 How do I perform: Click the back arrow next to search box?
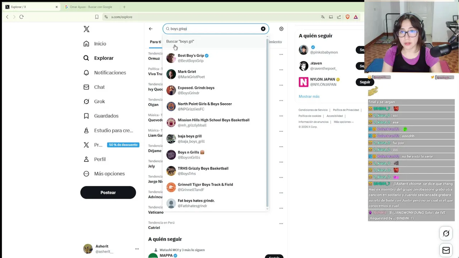coord(151,29)
